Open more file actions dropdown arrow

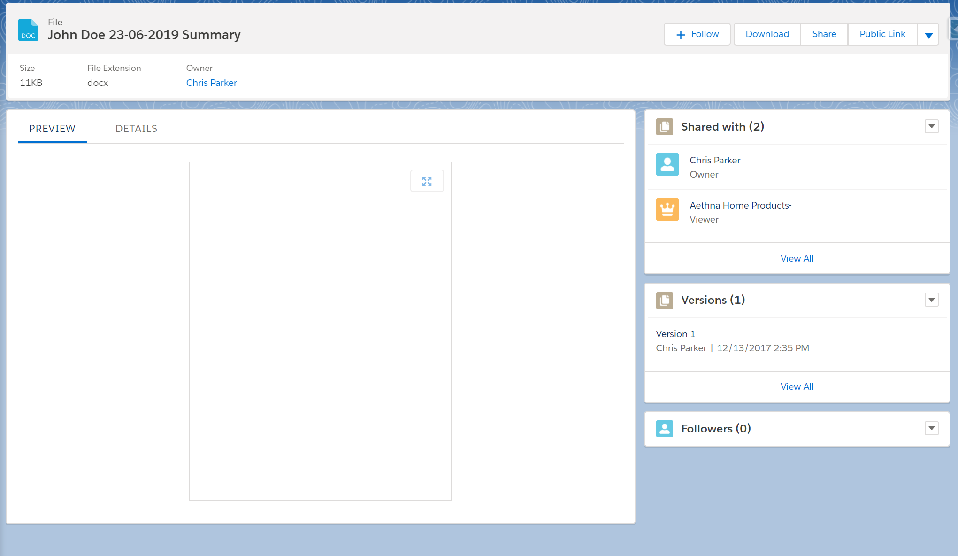928,35
